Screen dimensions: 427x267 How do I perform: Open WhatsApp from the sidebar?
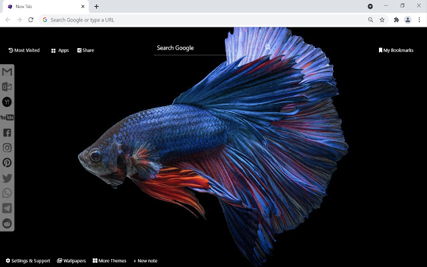[x=7, y=193]
